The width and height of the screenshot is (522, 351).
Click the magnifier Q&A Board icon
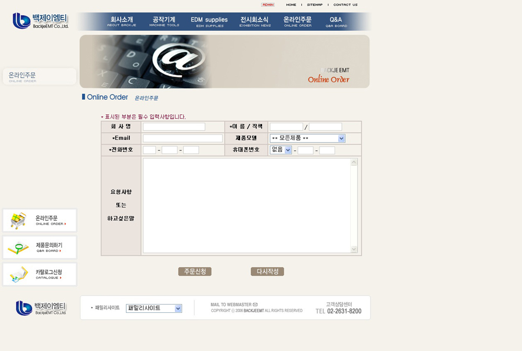coord(18,248)
